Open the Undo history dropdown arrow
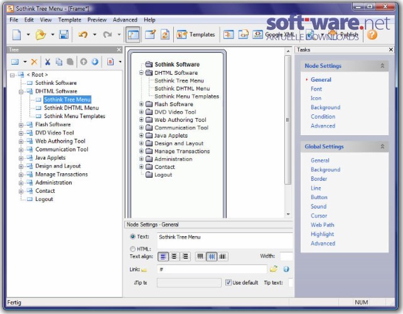 (x=95, y=35)
